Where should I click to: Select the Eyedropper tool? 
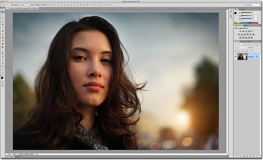point(3,27)
